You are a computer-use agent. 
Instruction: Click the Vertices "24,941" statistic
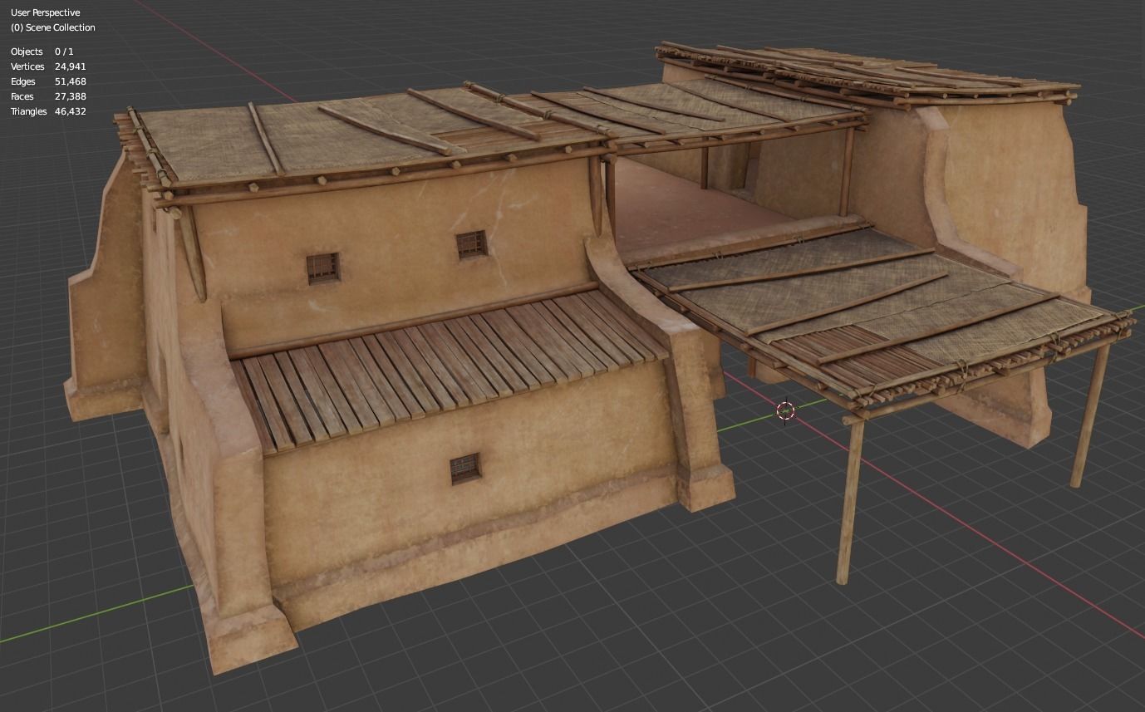point(71,66)
